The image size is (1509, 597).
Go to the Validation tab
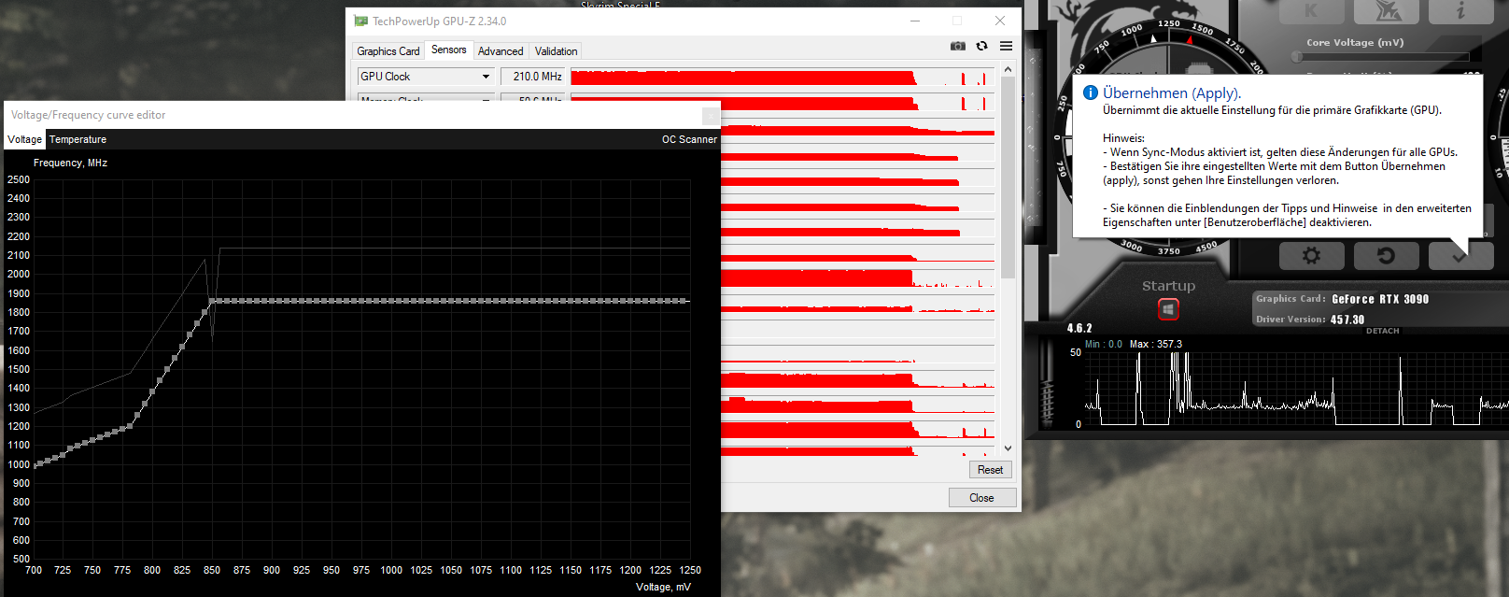(556, 51)
